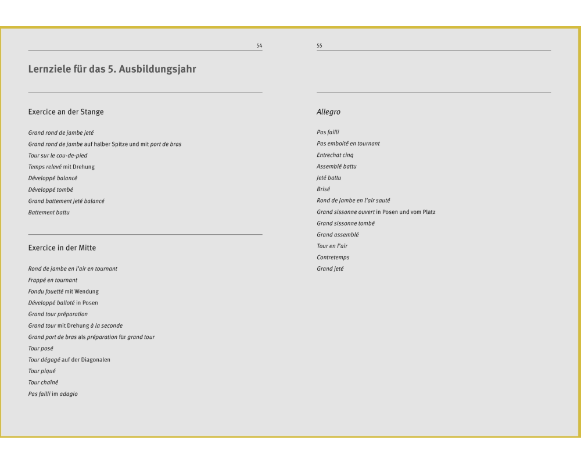Click the 'Battement battu' line
The width and height of the screenshot is (581, 465).
pos(49,212)
